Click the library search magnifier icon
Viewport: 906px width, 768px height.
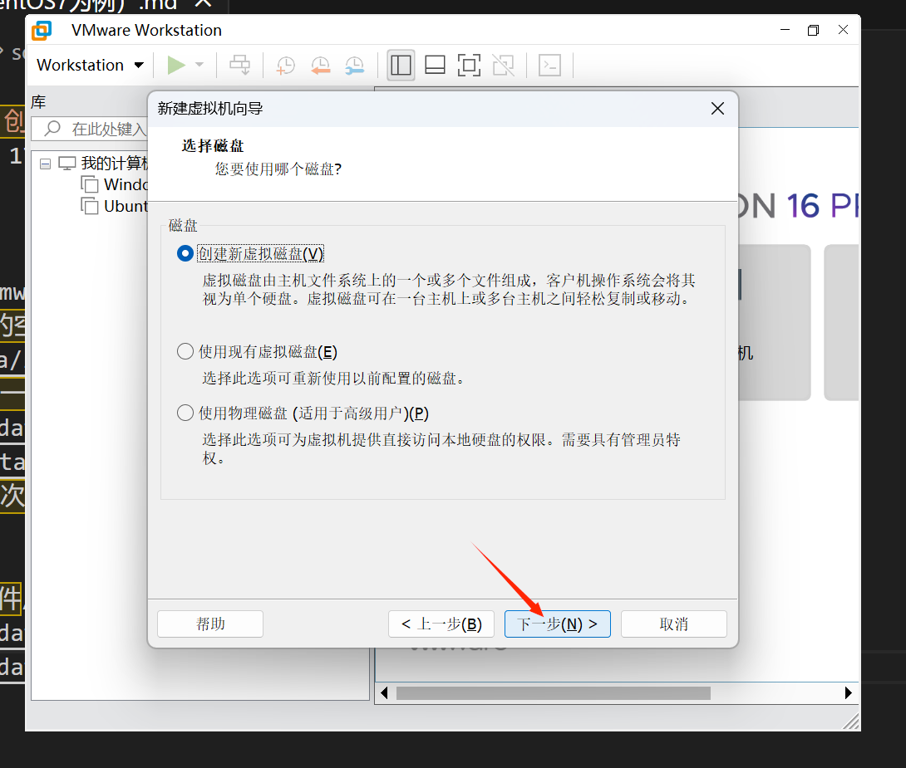(x=52, y=128)
